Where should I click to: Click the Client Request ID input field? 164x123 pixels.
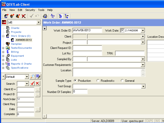[x=87, y=48]
